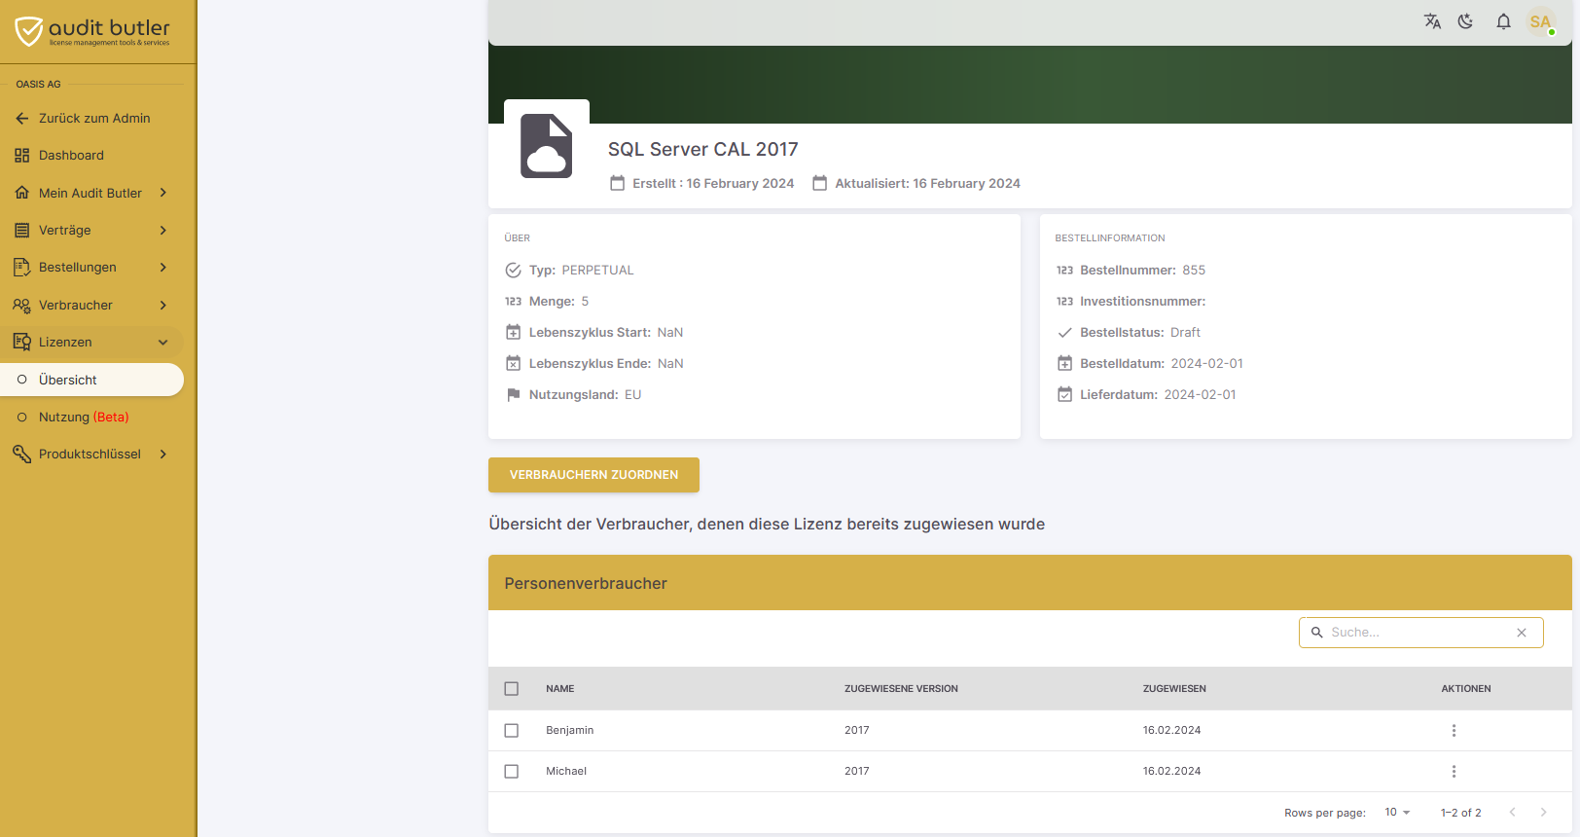Toggle dark mode moon icon
1580x837 pixels.
pyautogui.click(x=1466, y=21)
